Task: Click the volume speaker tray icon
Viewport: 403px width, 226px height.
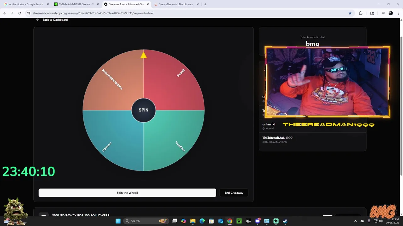Action: point(381,221)
